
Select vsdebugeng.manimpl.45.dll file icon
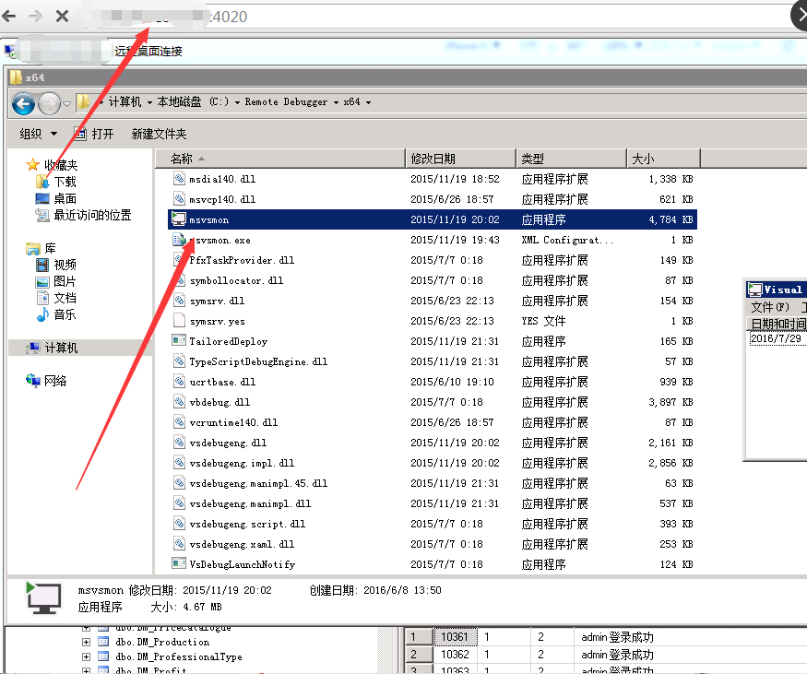pyautogui.click(x=179, y=482)
